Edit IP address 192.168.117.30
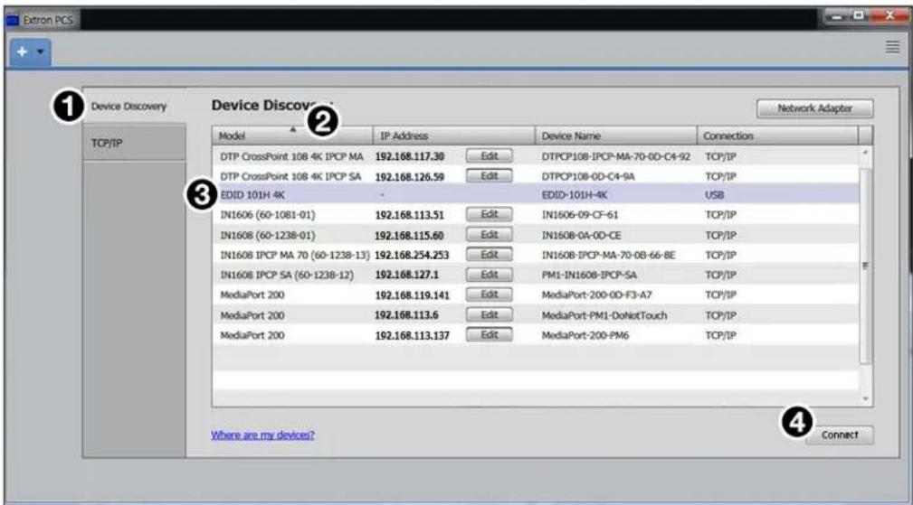913x505 pixels. [490, 155]
